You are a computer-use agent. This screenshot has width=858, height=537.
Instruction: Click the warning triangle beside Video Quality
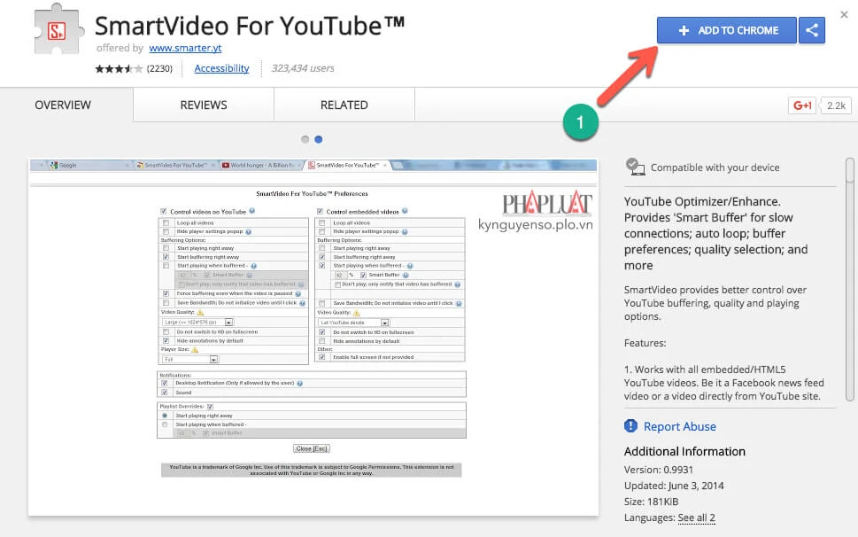coord(201,313)
